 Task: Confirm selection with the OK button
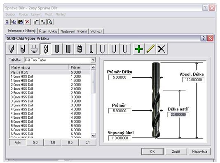[x=152, y=151]
